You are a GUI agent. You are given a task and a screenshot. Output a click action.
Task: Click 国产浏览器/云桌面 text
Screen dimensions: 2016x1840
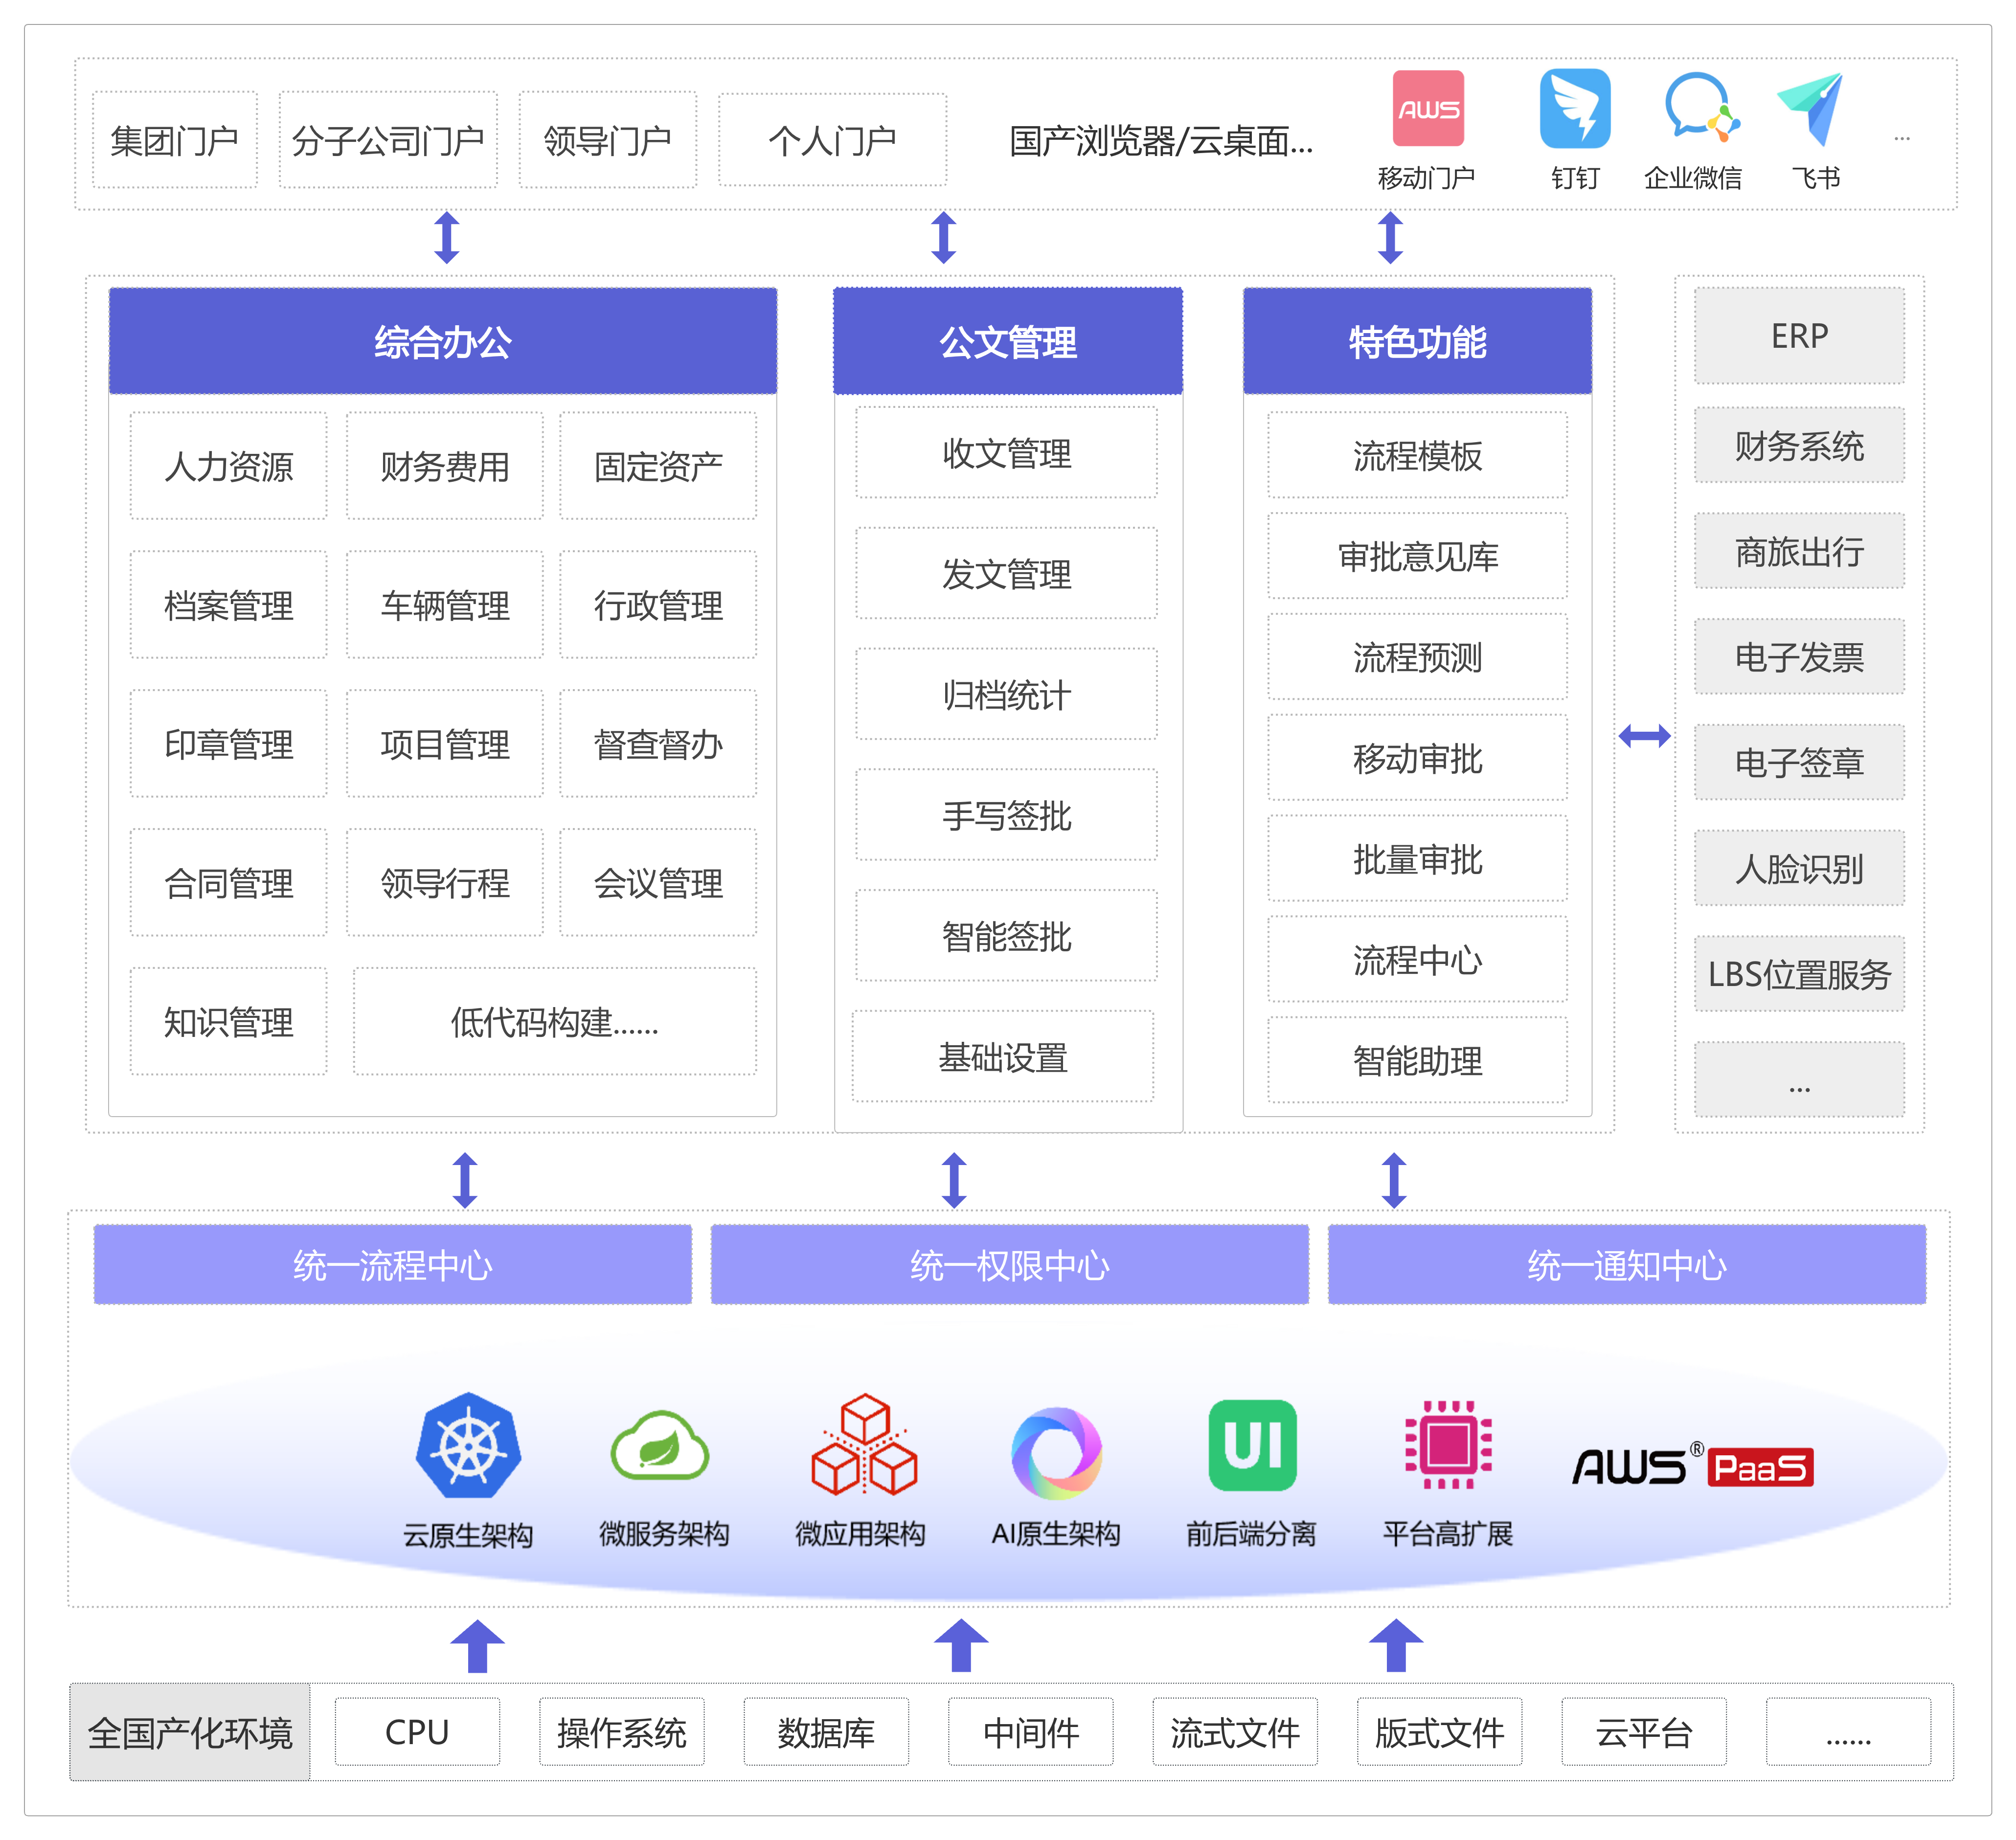tap(1160, 141)
